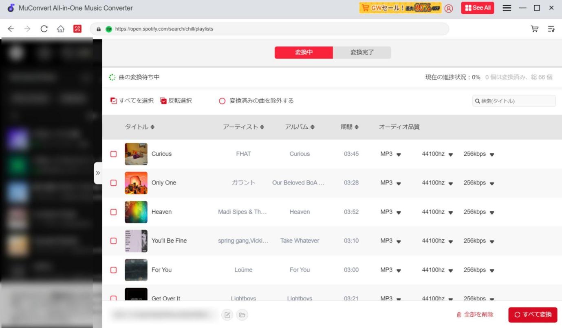Expand the sidebar with the double chevron
Screen dimensions: 562x328
click(98, 173)
